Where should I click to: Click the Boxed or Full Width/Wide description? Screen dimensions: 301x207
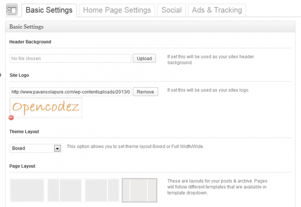(135, 146)
